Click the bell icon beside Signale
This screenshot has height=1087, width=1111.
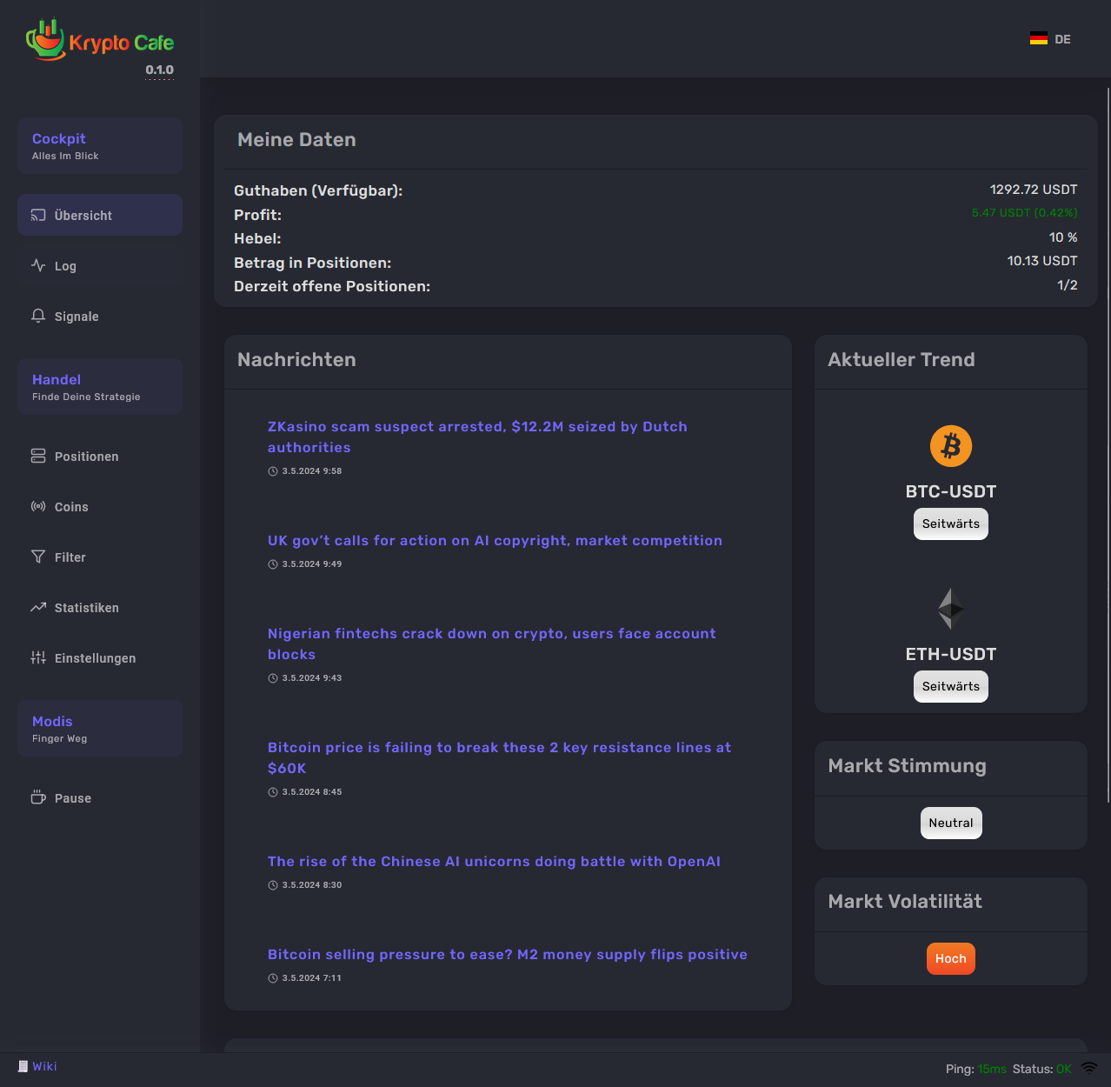coord(38,316)
